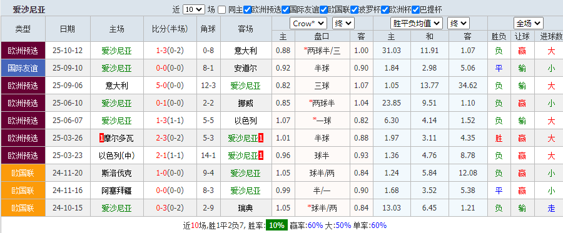Click home odds value 31.03
Viewport: 563px width, 233px height.
392,51
